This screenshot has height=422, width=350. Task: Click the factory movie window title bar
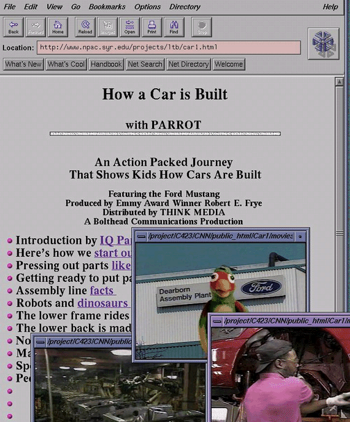click(x=90, y=342)
